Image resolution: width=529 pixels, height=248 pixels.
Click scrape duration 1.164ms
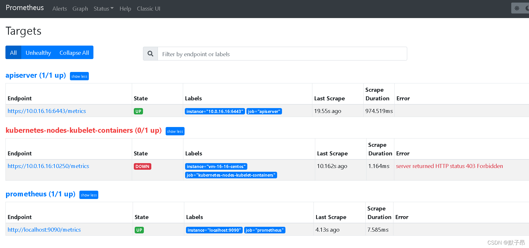click(x=379, y=166)
